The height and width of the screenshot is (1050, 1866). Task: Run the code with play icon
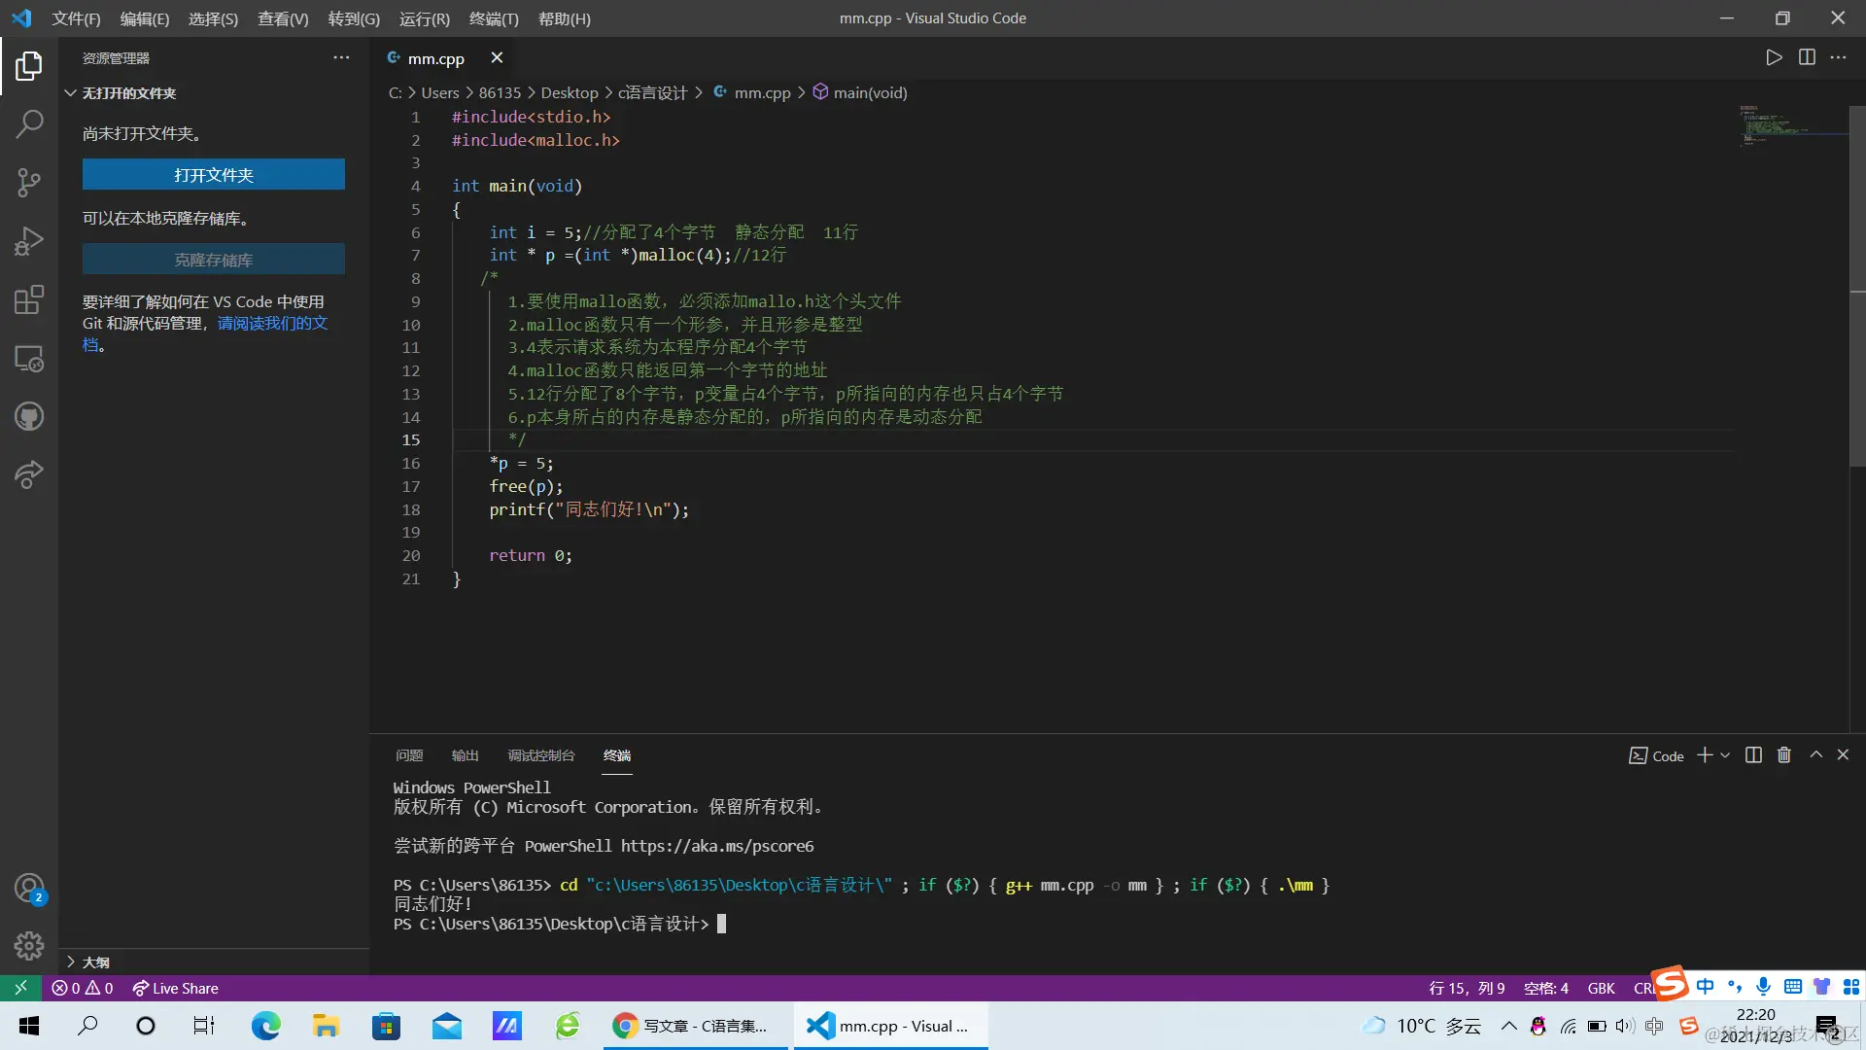pos(1774,57)
